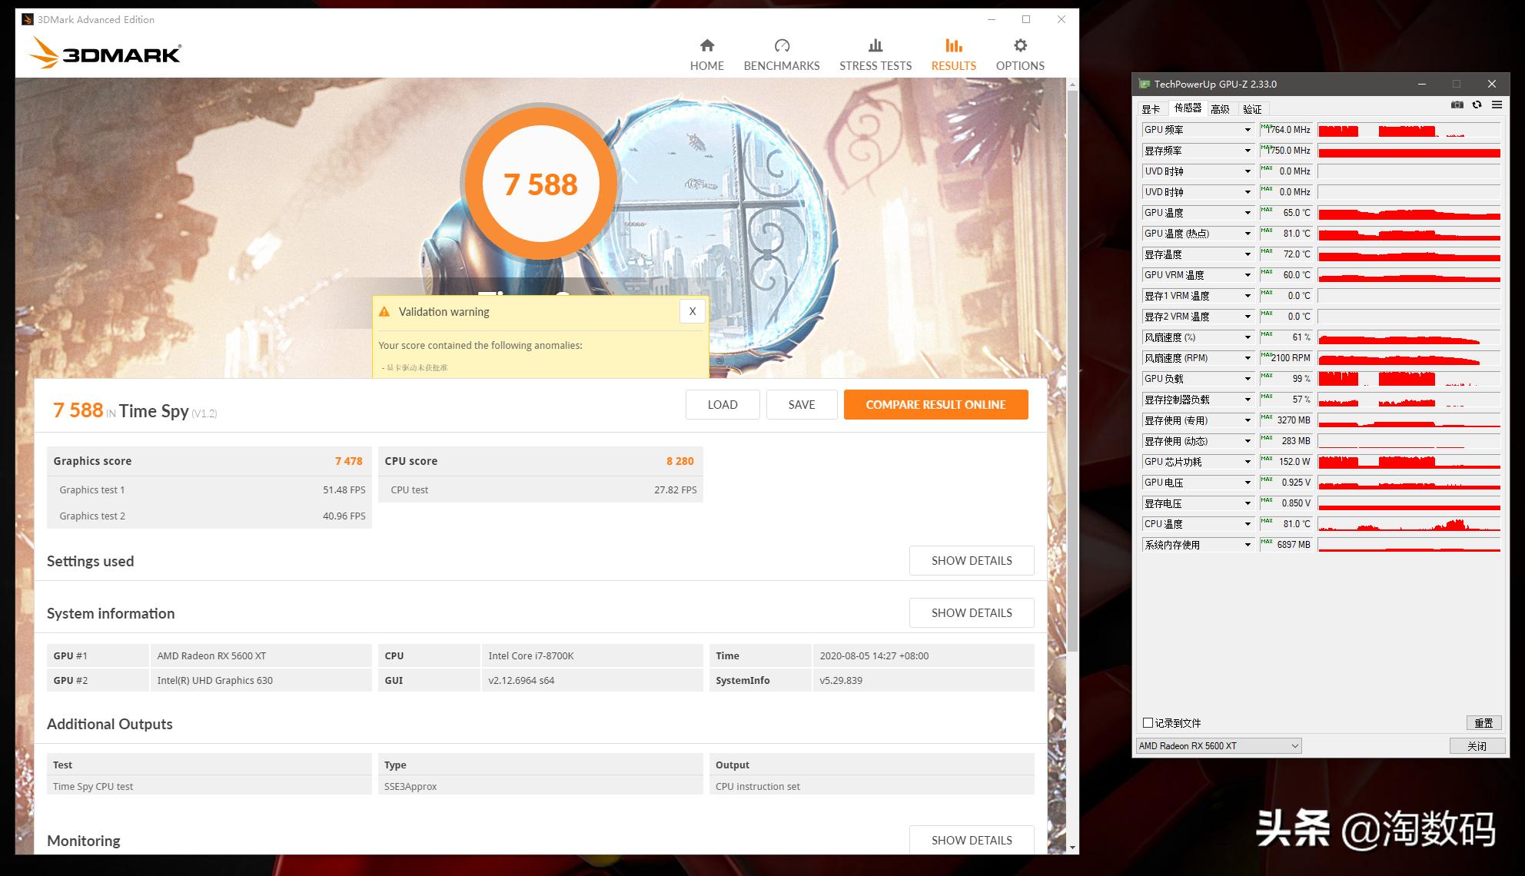Select the Benchmarks icon
The width and height of the screenshot is (1525, 876).
tap(781, 52)
